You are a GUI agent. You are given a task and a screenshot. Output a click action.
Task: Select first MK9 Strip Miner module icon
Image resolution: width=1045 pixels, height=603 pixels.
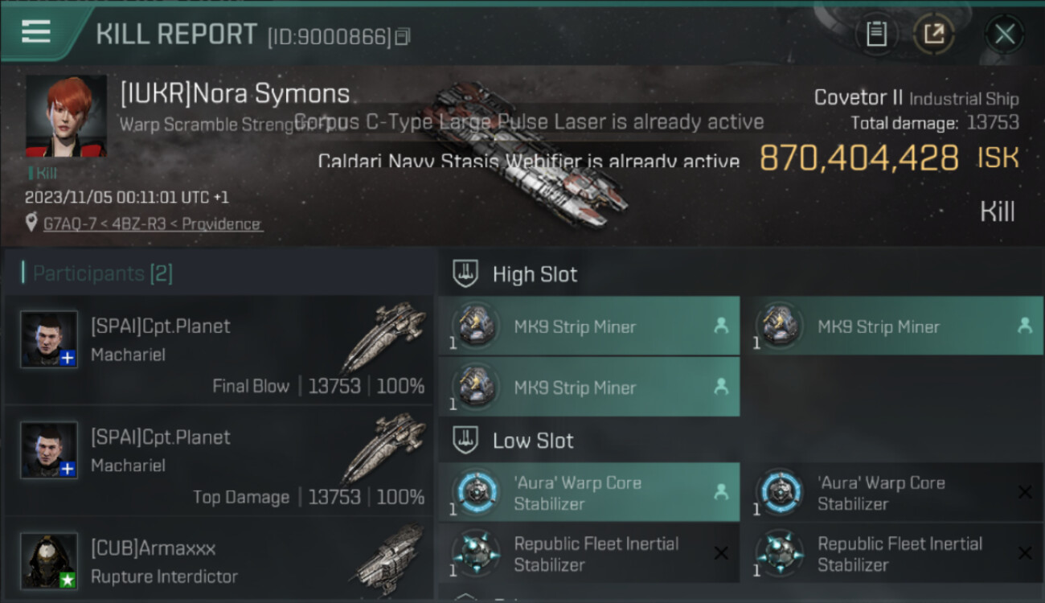point(476,326)
